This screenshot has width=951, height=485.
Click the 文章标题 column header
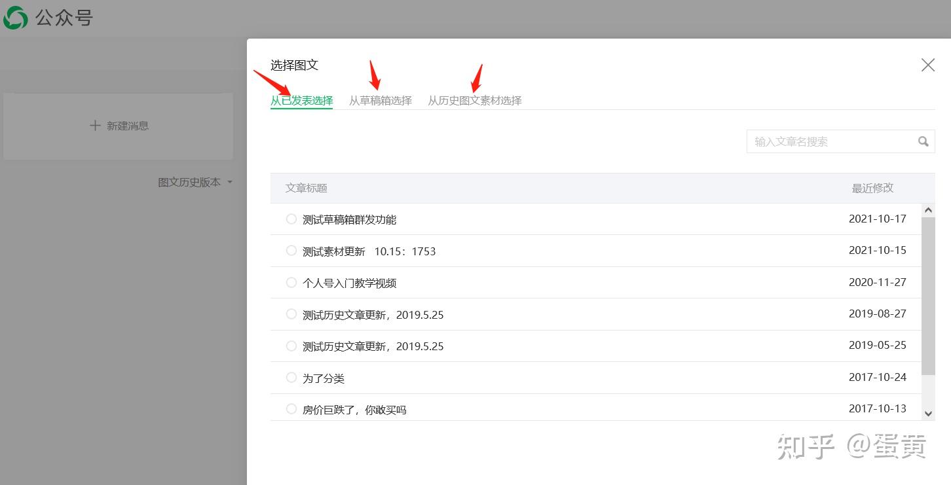click(x=306, y=188)
